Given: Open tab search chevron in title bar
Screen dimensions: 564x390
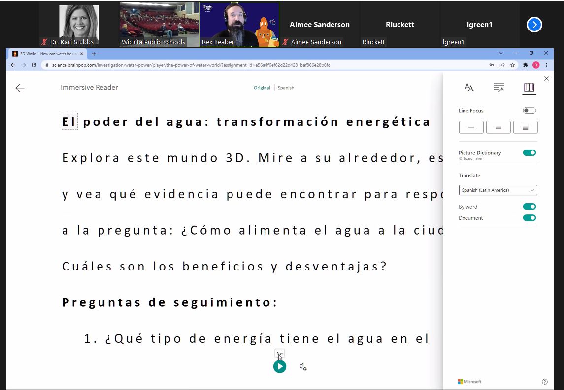Looking at the screenshot, I should 501,53.
